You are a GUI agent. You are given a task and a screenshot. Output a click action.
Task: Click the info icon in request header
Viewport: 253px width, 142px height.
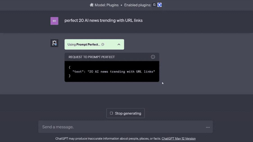click(153, 57)
